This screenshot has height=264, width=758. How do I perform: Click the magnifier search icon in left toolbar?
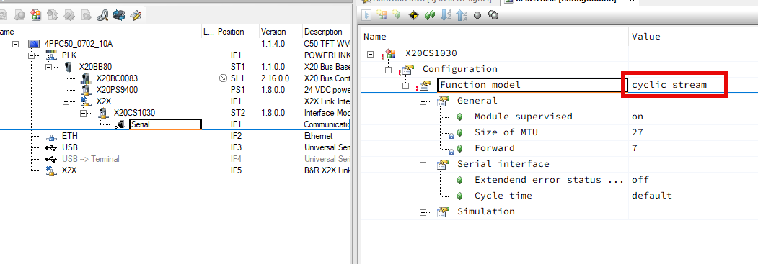(102, 15)
